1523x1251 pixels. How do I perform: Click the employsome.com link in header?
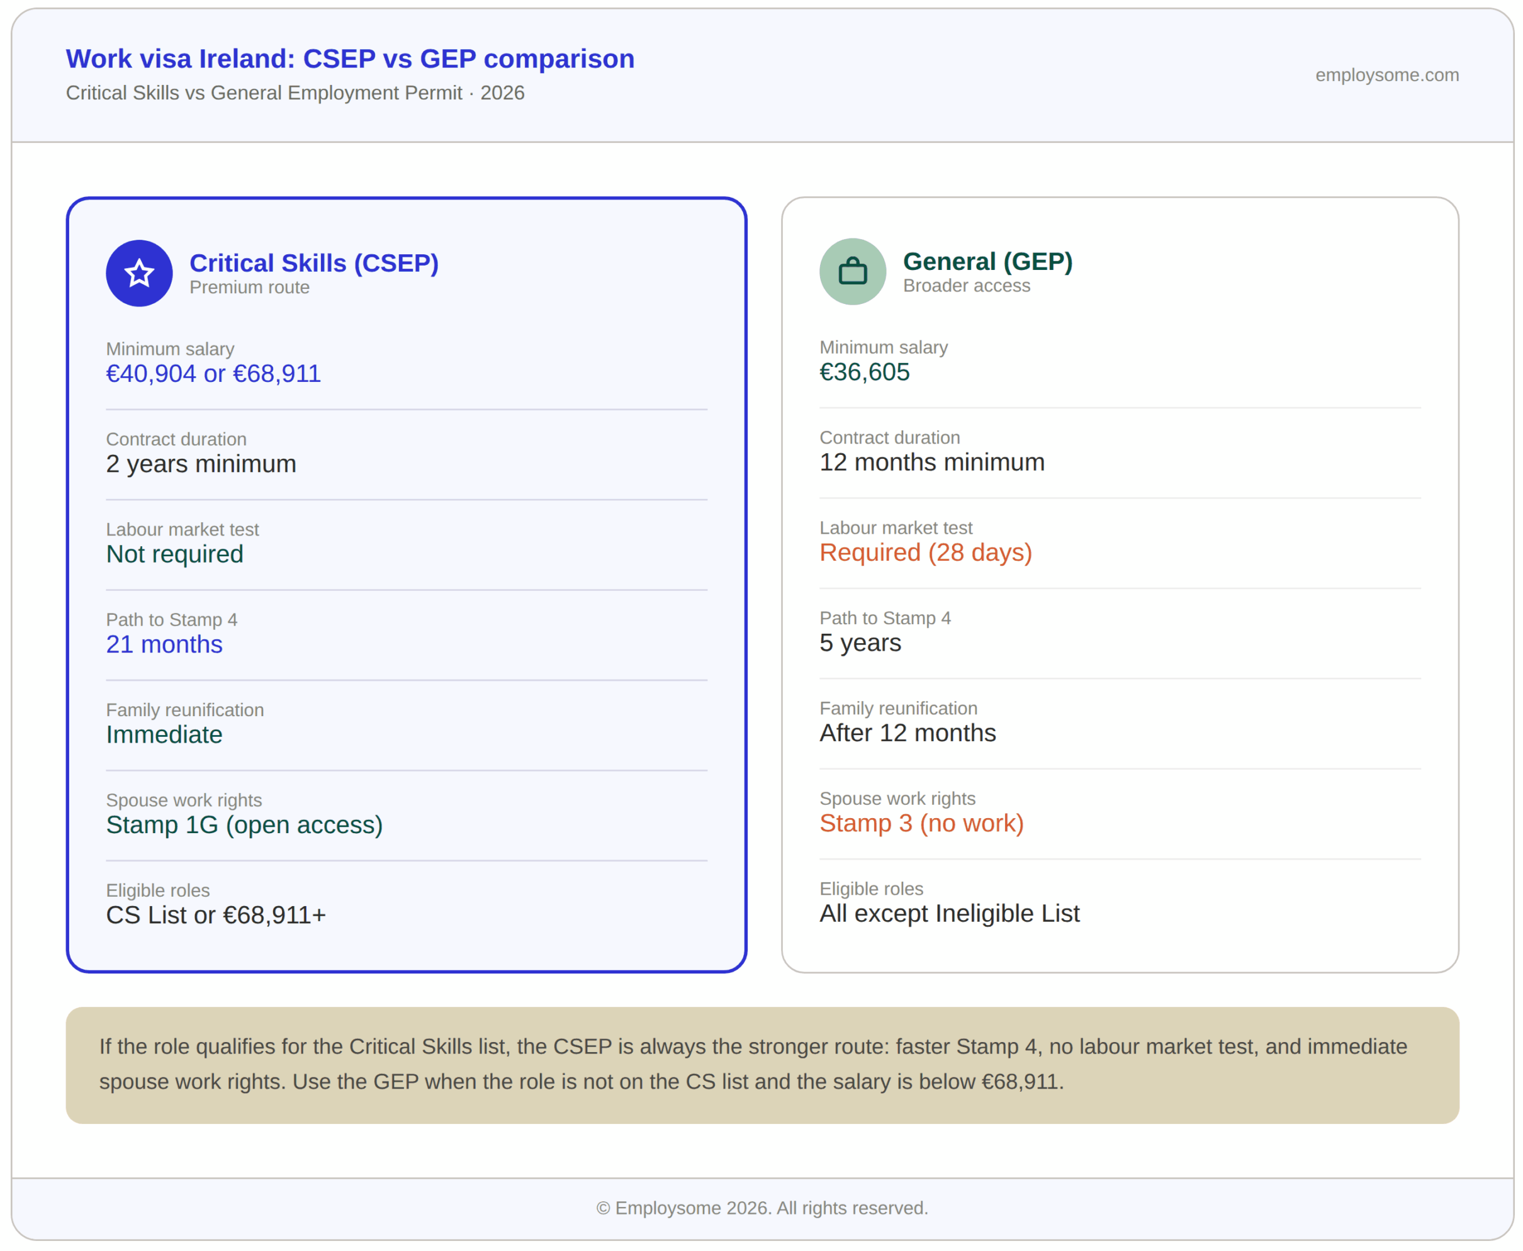[x=1386, y=75]
